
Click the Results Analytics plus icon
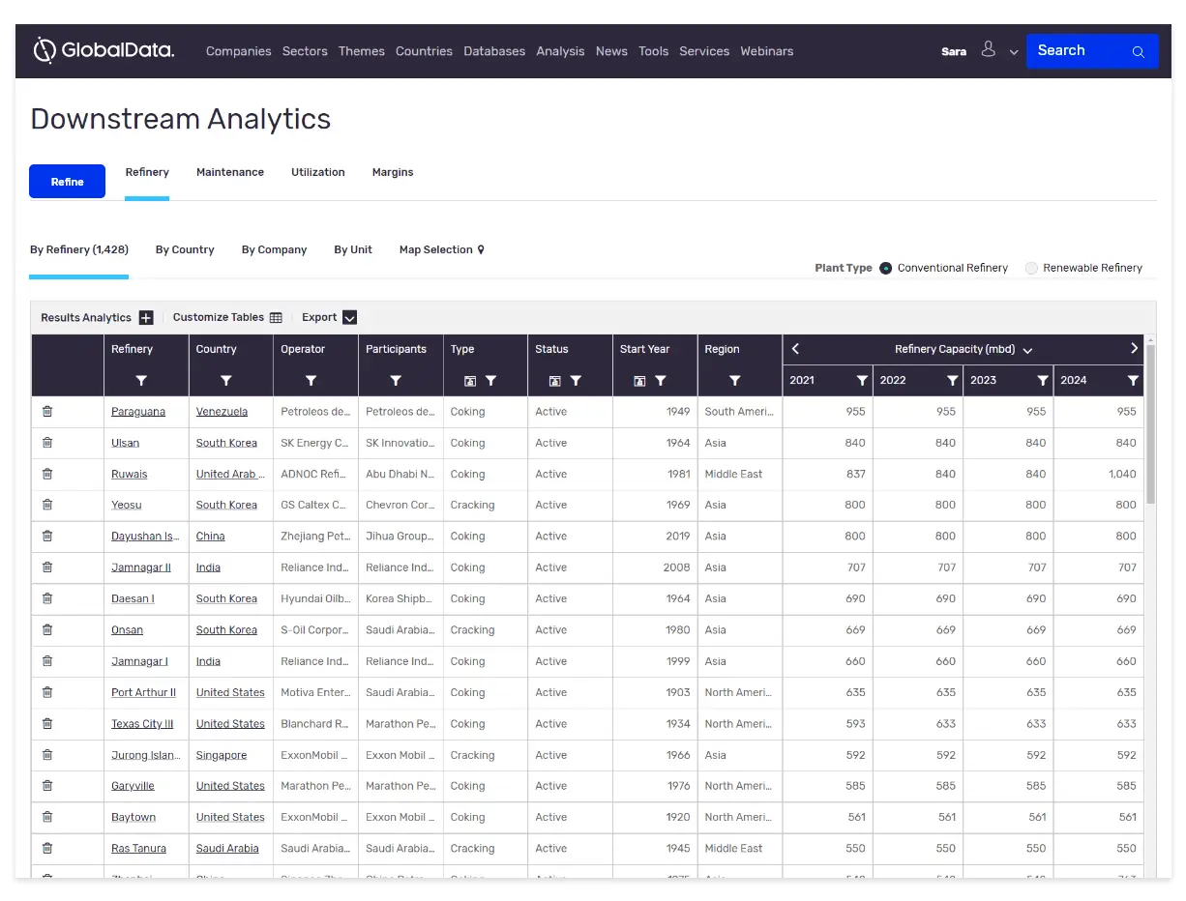[146, 318]
